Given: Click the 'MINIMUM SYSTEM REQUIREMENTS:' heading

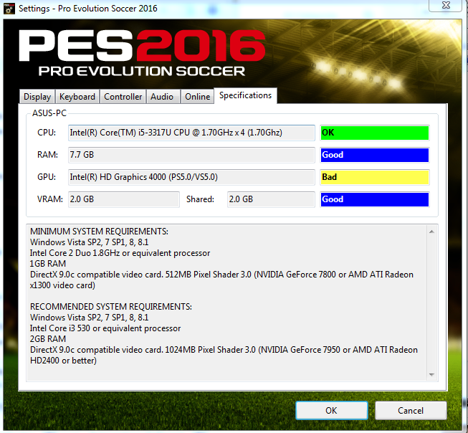Looking at the screenshot, I should pos(99,232).
